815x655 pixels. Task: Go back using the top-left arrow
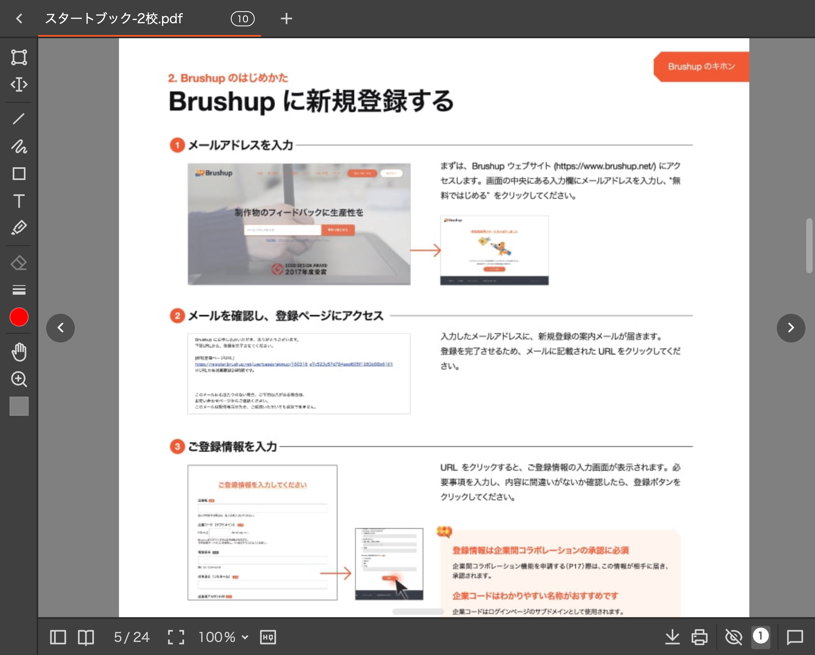(20, 18)
